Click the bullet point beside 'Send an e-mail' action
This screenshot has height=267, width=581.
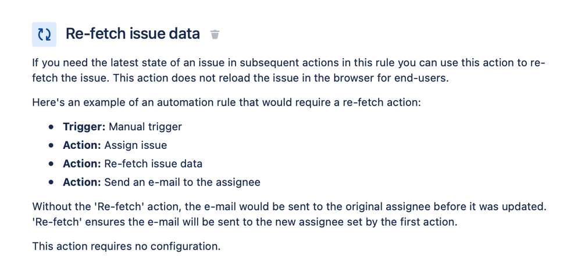click(x=51, y=183)
